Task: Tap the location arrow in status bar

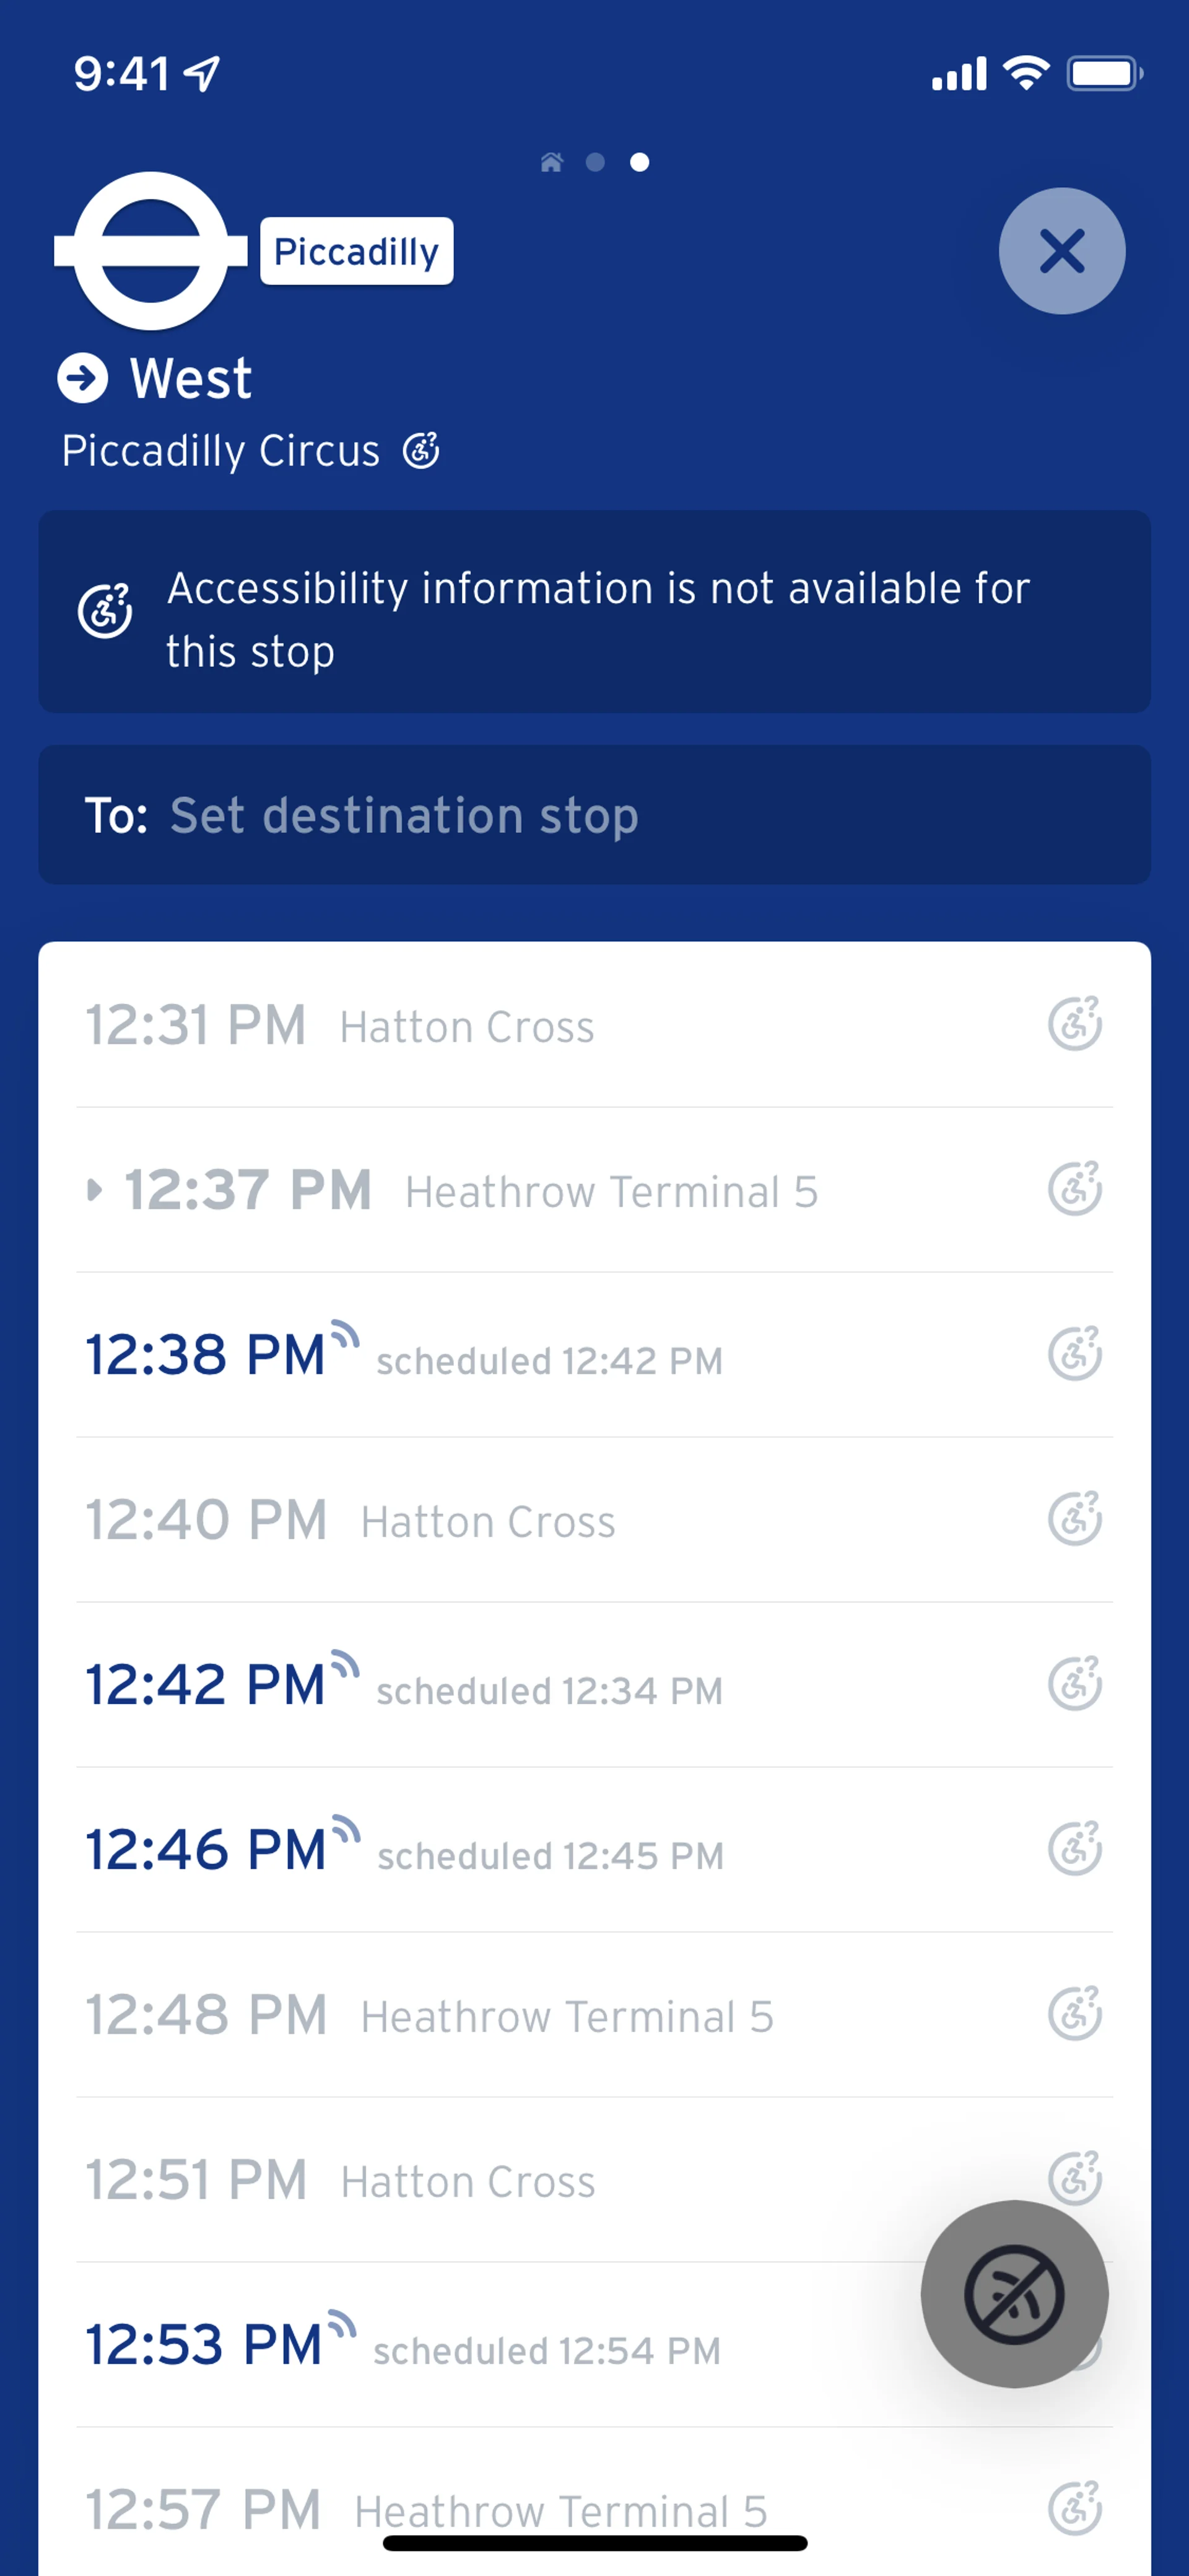Action: 202,73
